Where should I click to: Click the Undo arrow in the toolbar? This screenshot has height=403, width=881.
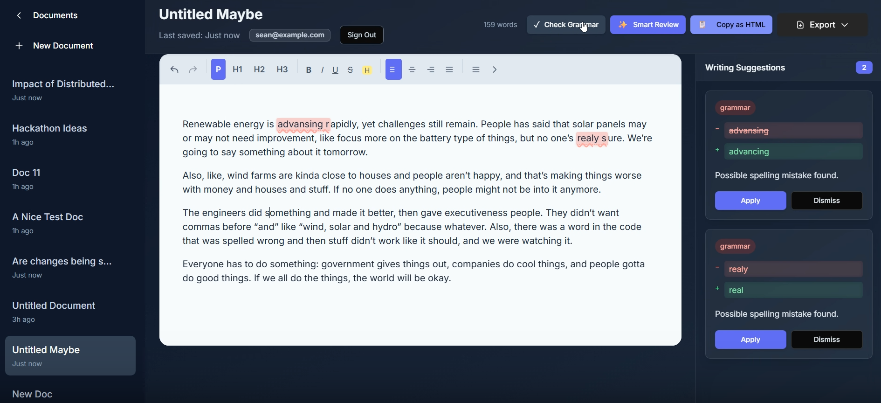tap(174, 70)
